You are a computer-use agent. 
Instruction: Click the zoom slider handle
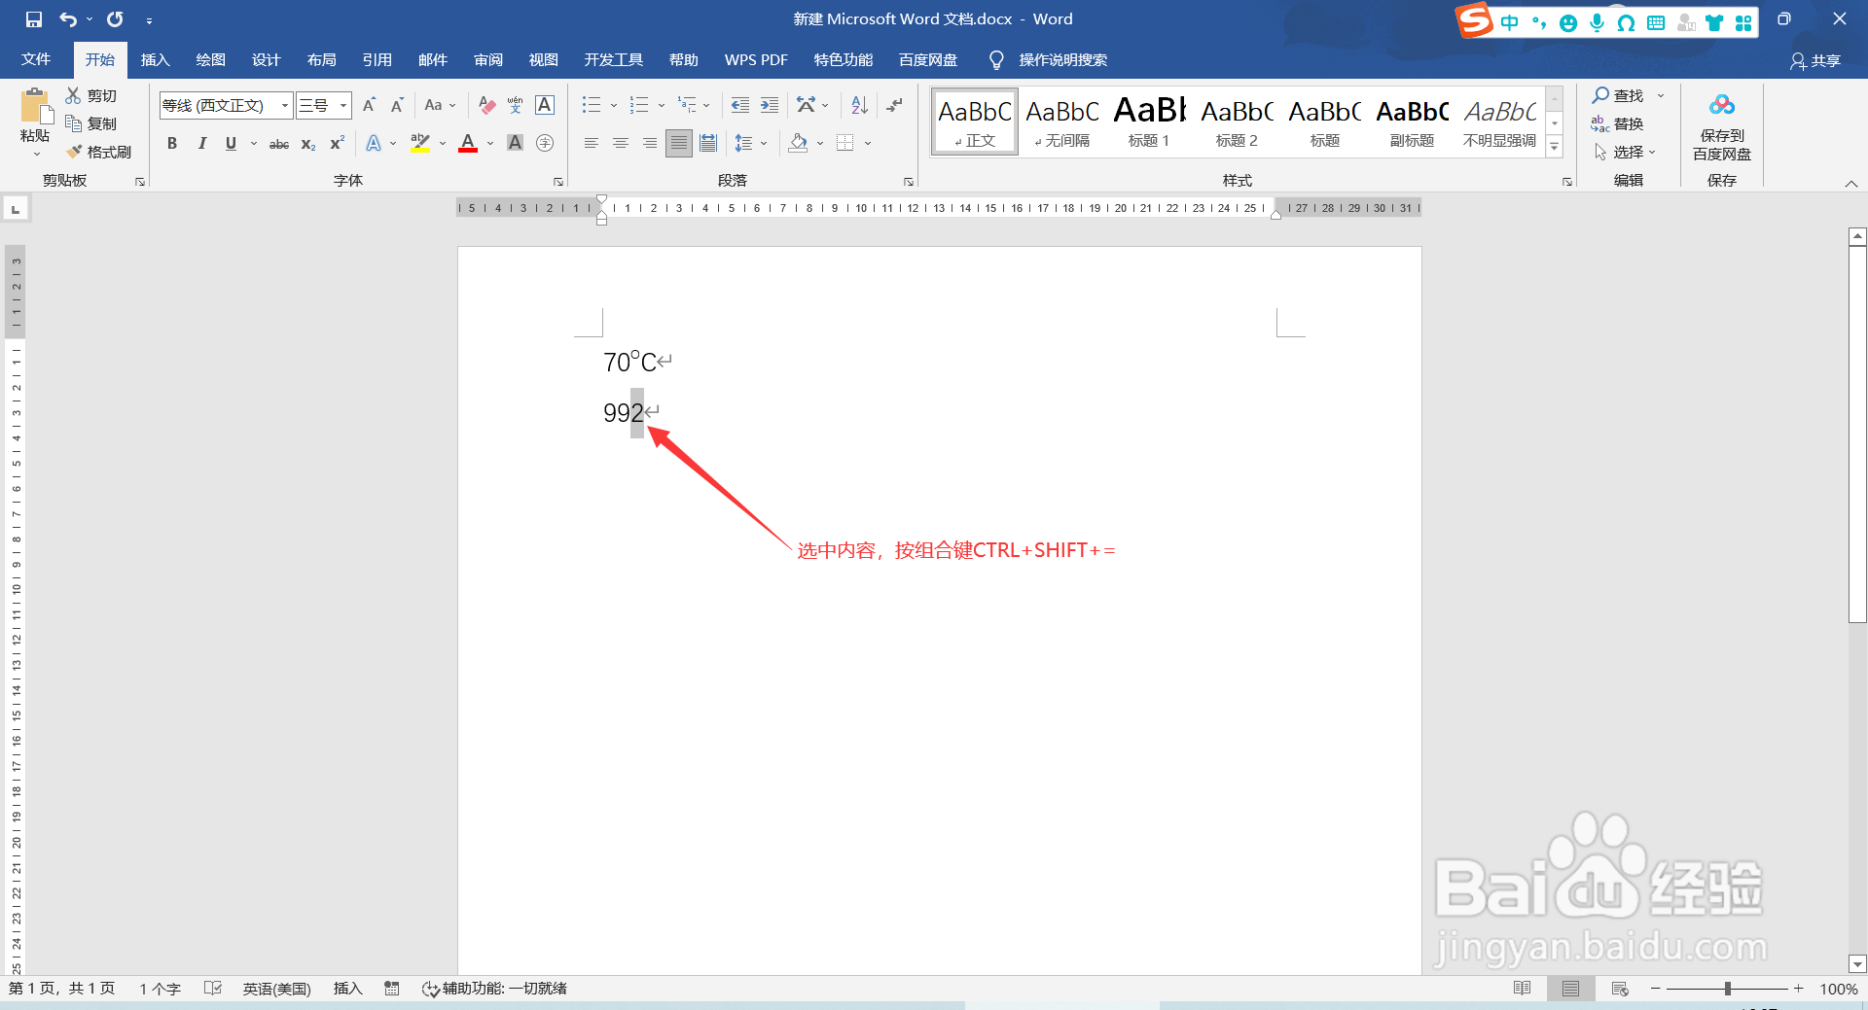pos(1728,989)
